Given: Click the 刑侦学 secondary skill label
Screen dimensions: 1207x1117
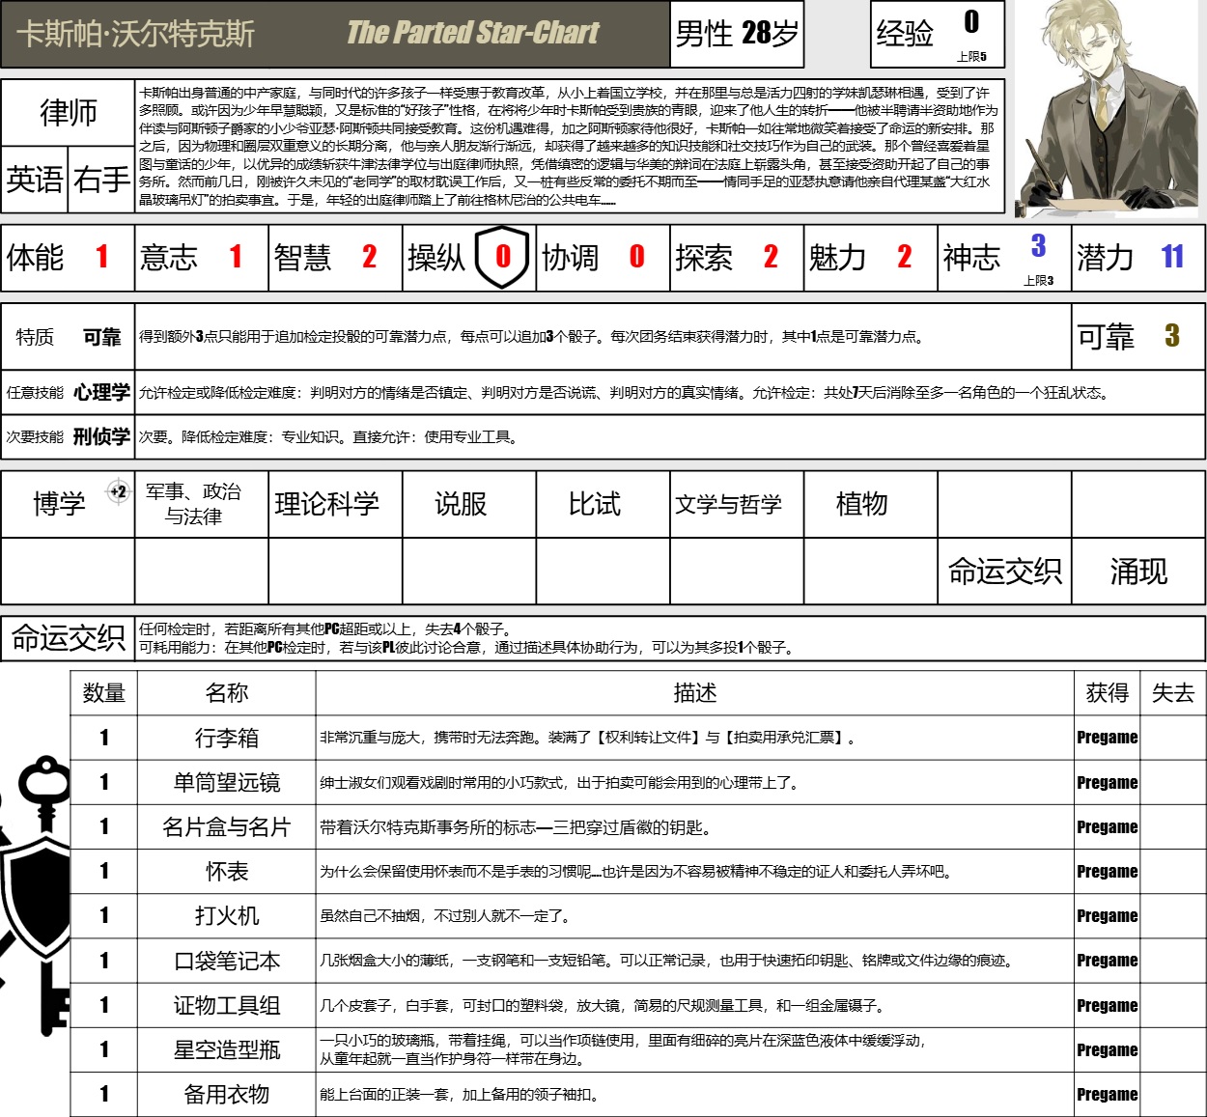Looking at the screenshot, I should (x=101, y=436).
